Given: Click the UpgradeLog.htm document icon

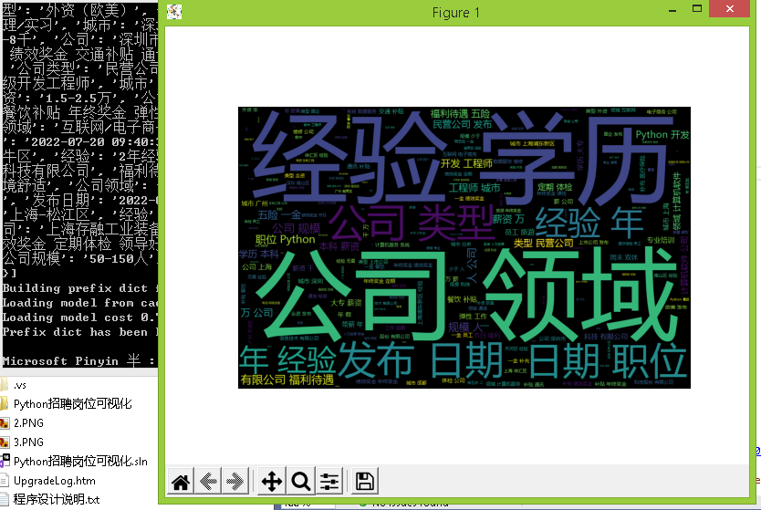Looking at the screenshot, I should pyautogui.click(x=5, y=481).
